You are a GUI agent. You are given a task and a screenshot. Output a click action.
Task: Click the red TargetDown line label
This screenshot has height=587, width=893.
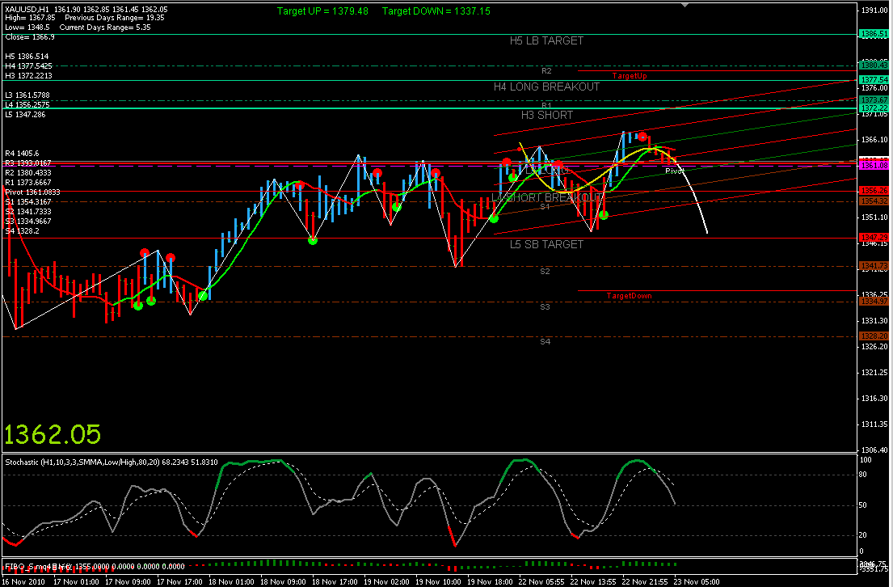(x=629, y=296)
